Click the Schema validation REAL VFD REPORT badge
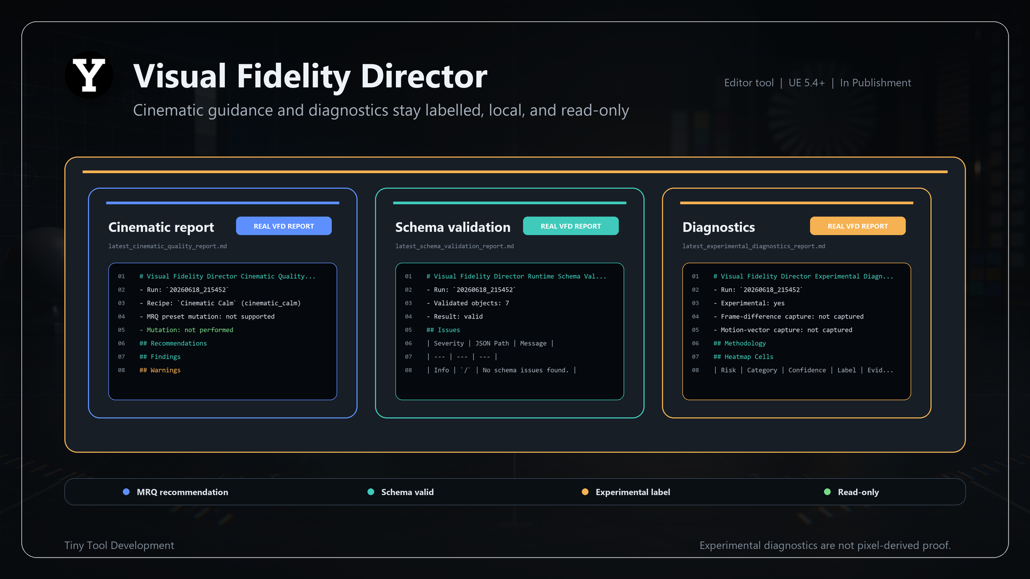The image size is (1030, 579). click(x=571, y=226)
